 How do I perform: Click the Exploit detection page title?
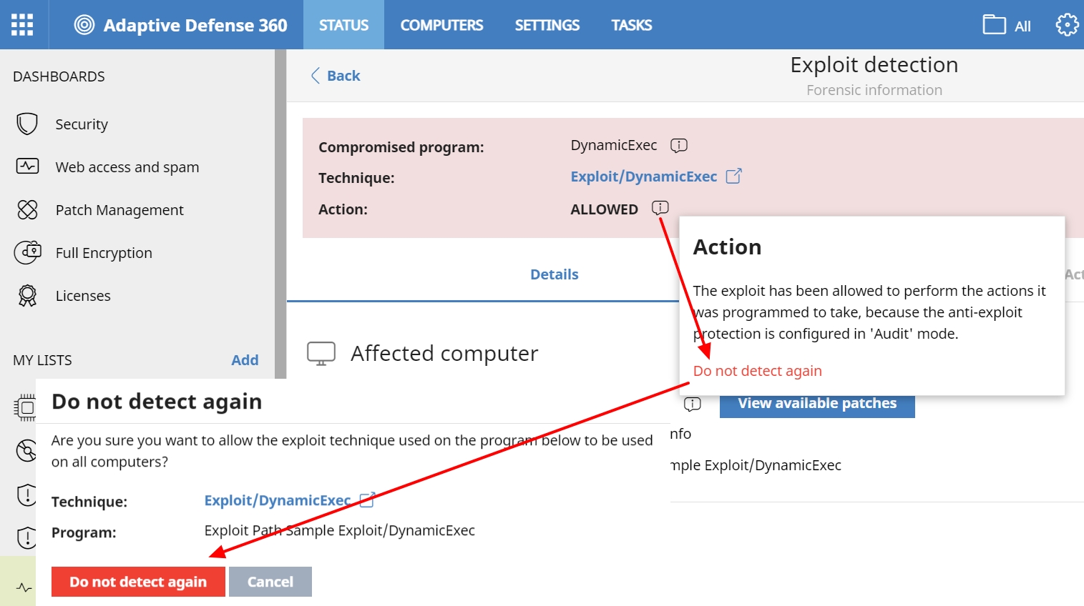874,65
